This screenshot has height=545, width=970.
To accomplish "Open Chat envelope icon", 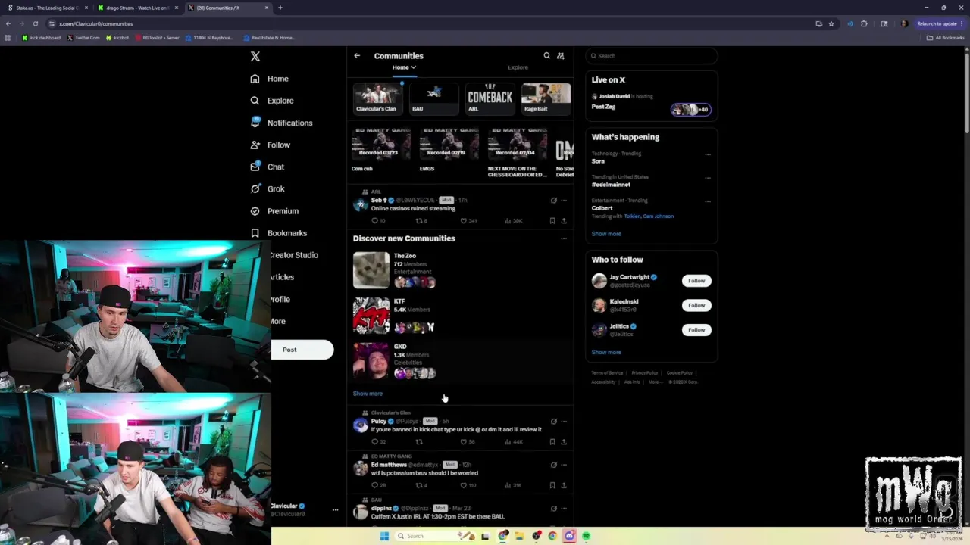I will [255, 167].
